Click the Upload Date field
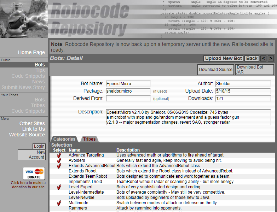The width and height of the screenshot is (277, 212). 243,91
